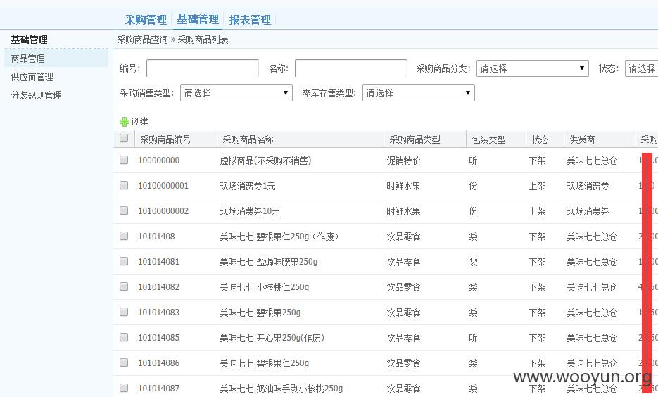Viewport: 658px width, 397px height.
Task: Switch to the 报表管理 tab
Action: click(x=250, y=20)
